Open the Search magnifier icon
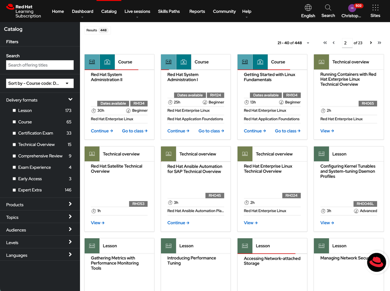This screenshot has width=390, height=291. click(x=328, y=8)
